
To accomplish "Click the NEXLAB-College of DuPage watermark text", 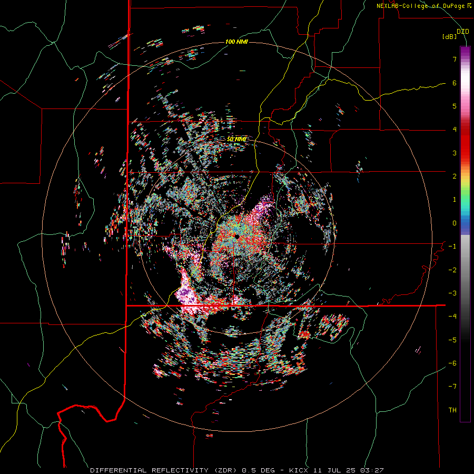I will pyautogui.click(x=423, y=6).
